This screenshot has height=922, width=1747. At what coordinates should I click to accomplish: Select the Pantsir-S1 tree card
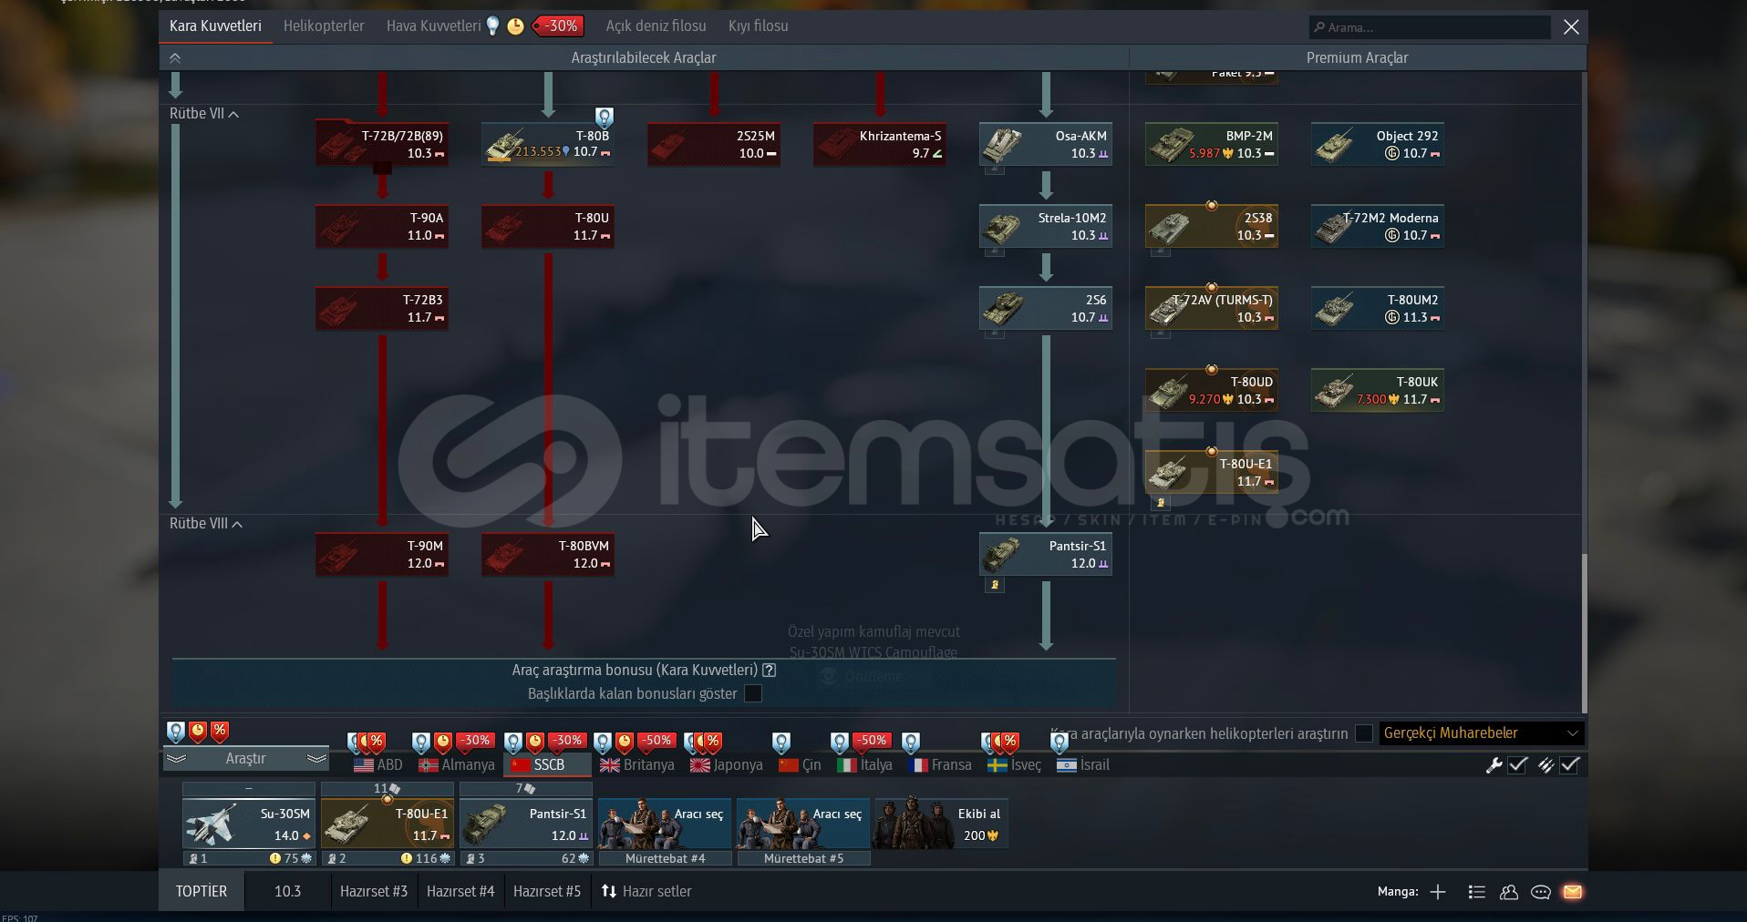[x=1046, y=554]
